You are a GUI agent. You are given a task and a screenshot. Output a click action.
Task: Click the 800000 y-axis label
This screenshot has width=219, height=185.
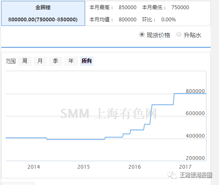pos(195,91)
